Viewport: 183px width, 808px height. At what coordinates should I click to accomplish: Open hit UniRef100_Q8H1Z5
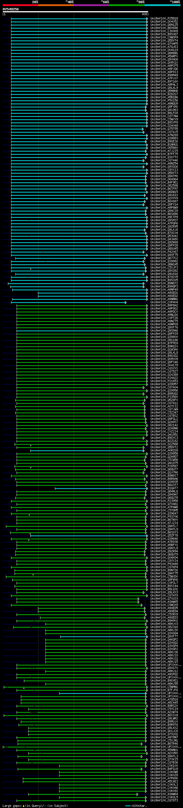pyautogui.click(x=164, y=25)
